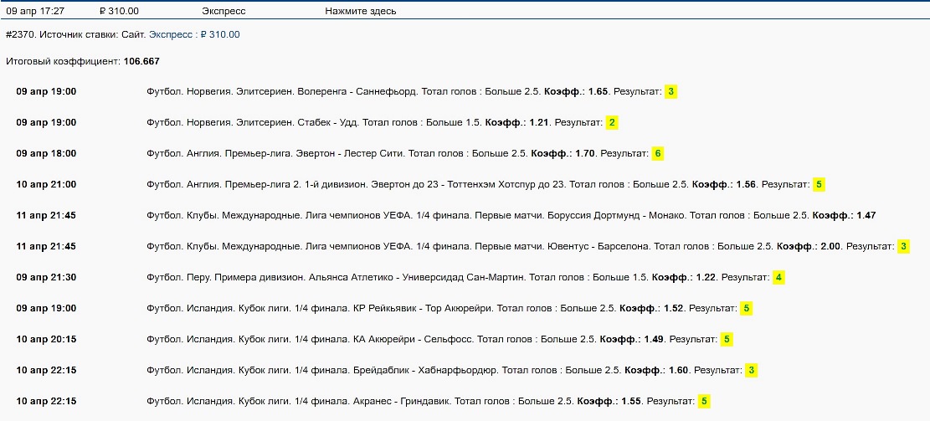Click result 2 of Стабек - Удд
930x421 pixels.
612,123
